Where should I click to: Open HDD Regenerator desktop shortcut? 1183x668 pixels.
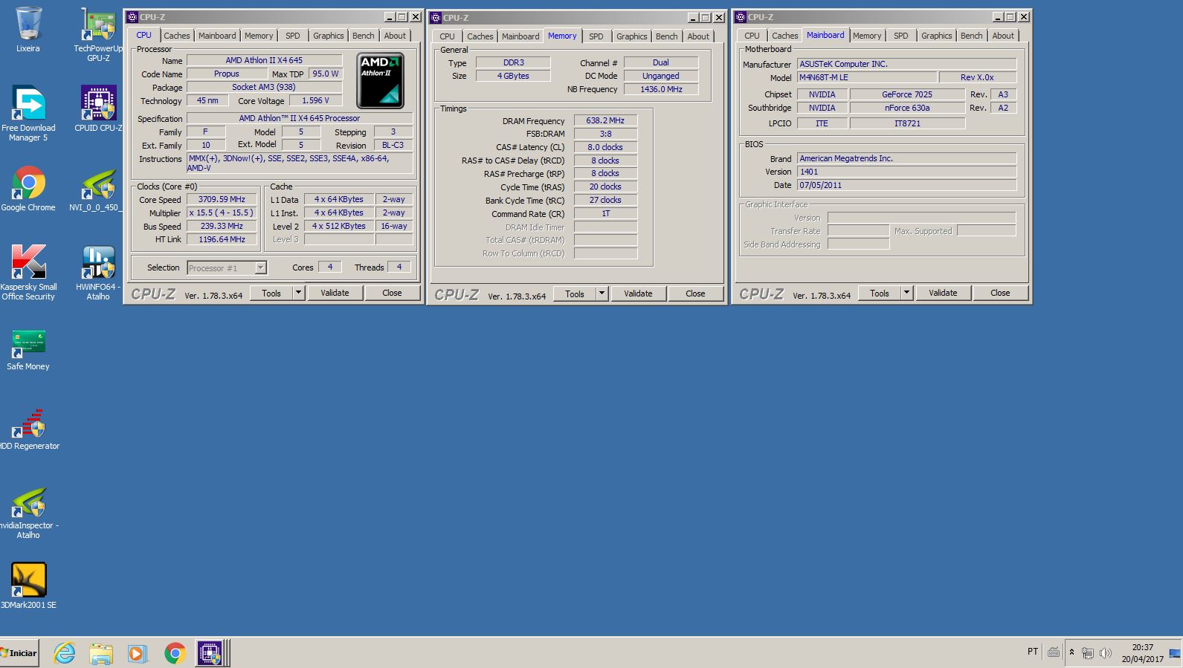(x=28, y=429)
